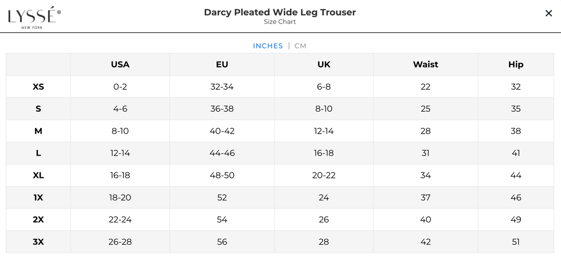Viewport: 561px width, 263px height.
Task: Select the 3X size row label
Action: pyautogui.click(x=38, y=242)
